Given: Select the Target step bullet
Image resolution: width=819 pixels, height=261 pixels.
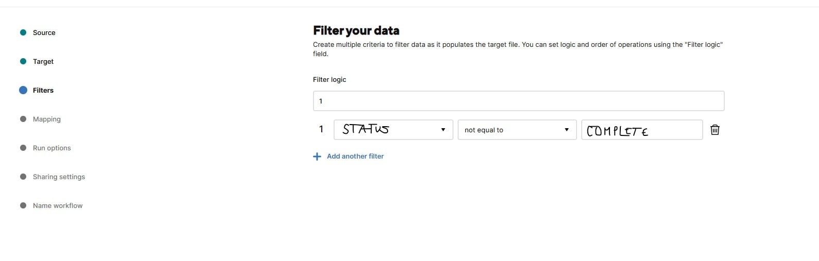Looking at the screenshot, I should pyautogui.click(x=23, y=61).
